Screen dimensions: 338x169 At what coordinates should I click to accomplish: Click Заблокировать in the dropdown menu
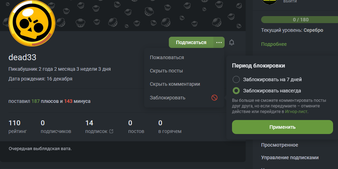[167, 98]
